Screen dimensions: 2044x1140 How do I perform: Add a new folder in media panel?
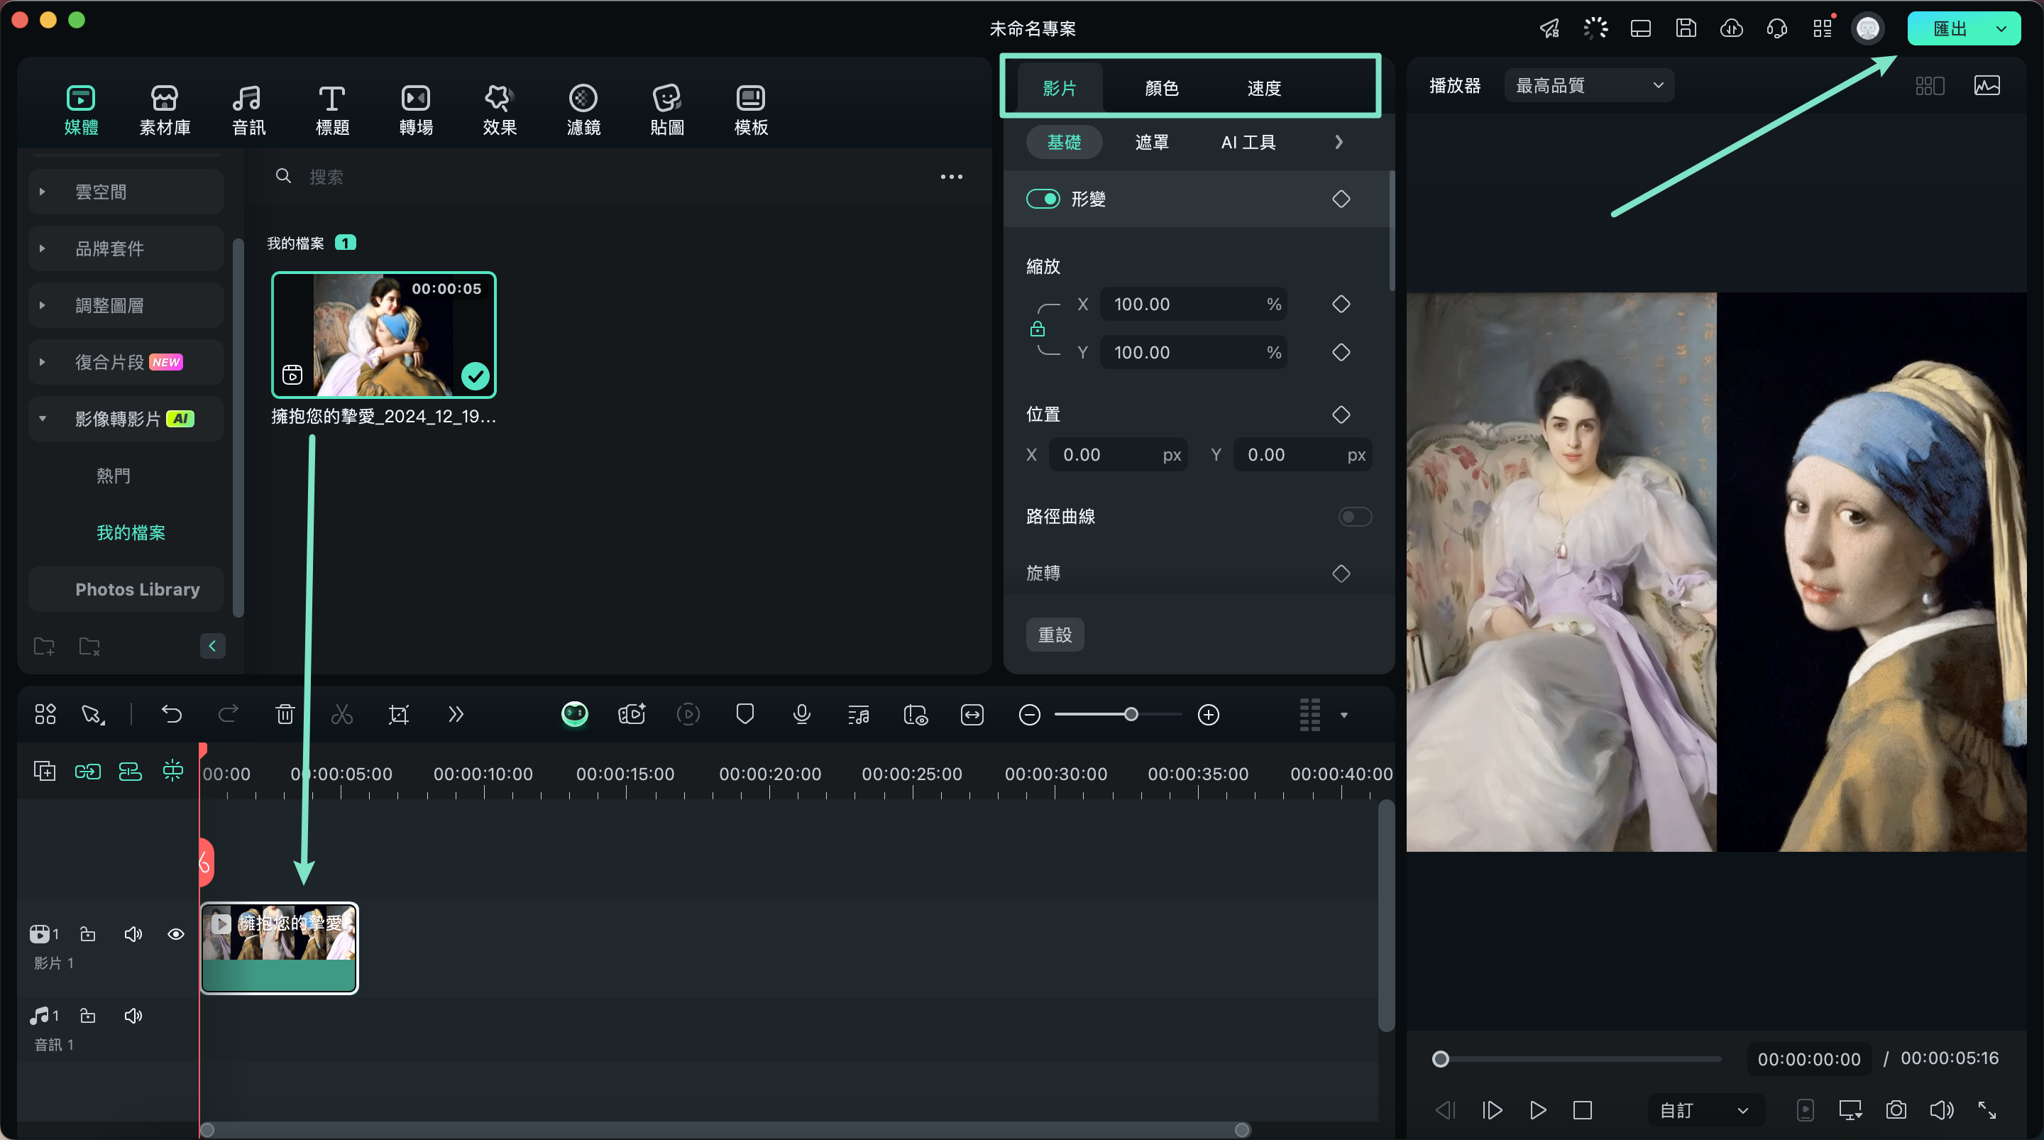(45, 646)
